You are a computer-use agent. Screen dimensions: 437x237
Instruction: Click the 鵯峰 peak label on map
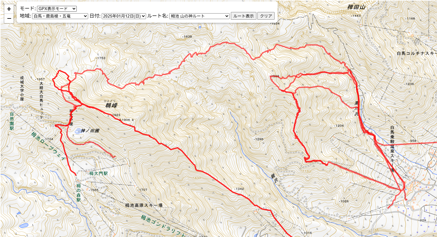click(112, 105)
